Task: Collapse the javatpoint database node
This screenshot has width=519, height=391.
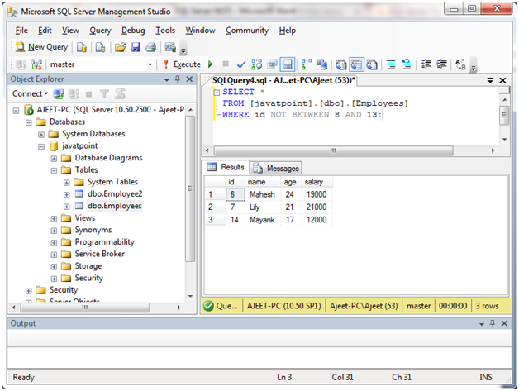Action: click(41, 146)
